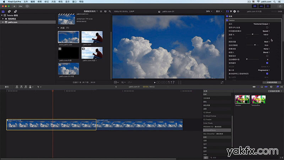Toggle the effects browser icon above timeline

(x=278, y=87)
